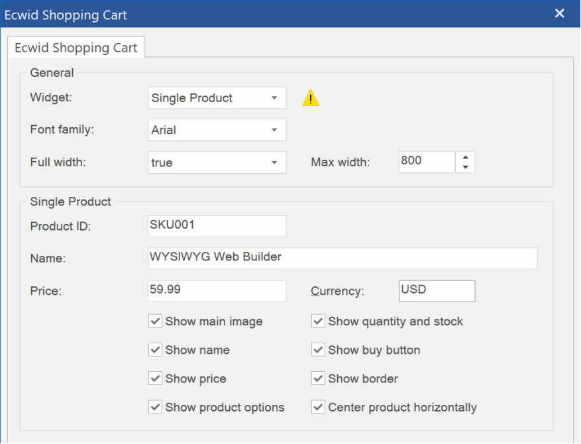Image resolution: width=581 pixels, height=444 pixels.
Task: Focus the Currency text box
Action: pos(437,290)
